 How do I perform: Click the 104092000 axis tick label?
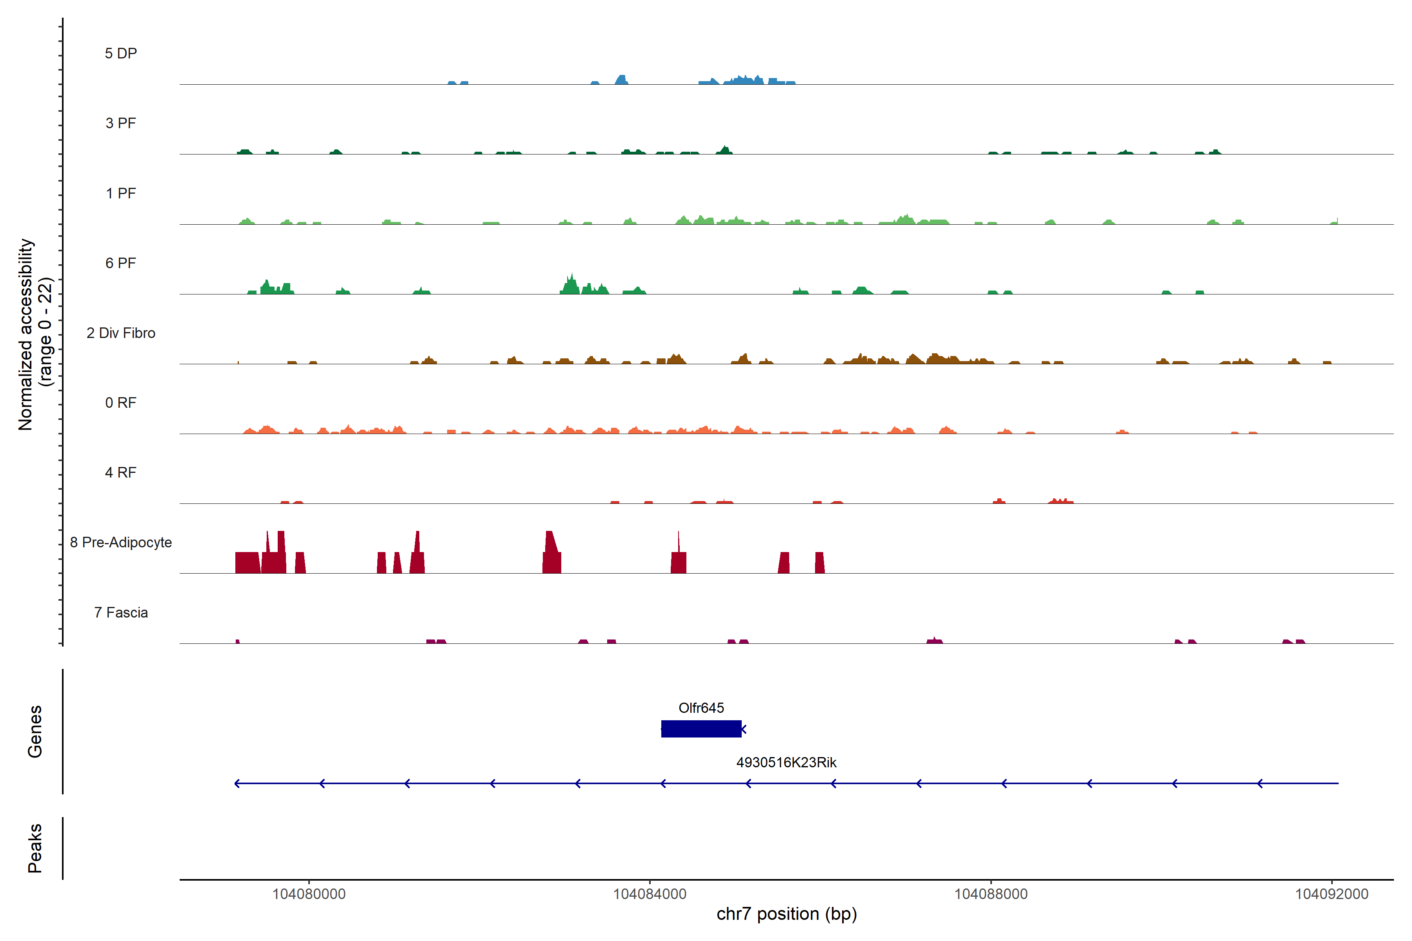1332,894
